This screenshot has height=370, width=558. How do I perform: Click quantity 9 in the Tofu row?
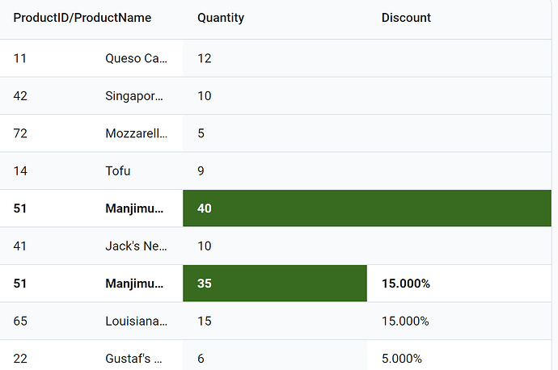coord(201,171)
